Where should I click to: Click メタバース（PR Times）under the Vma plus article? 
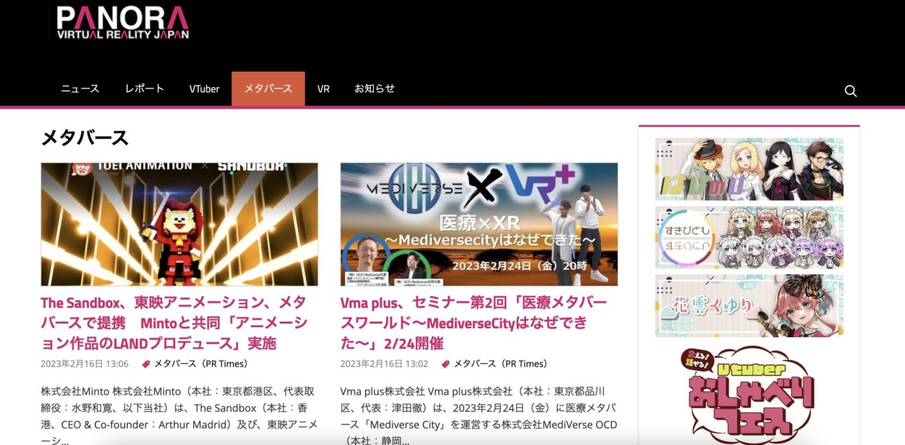500,364
